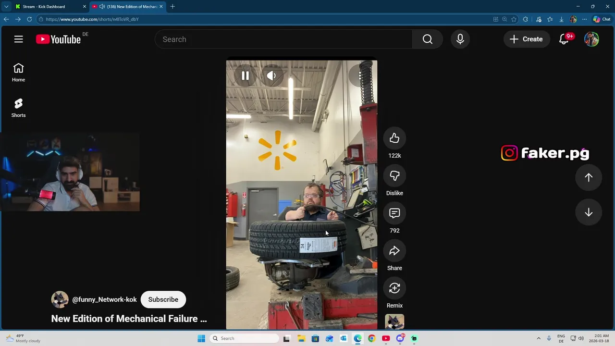Viewport: 615px width, 346px height.
Task: Go forward in browser
Action: pyautogui.click(x=18, y=19)
